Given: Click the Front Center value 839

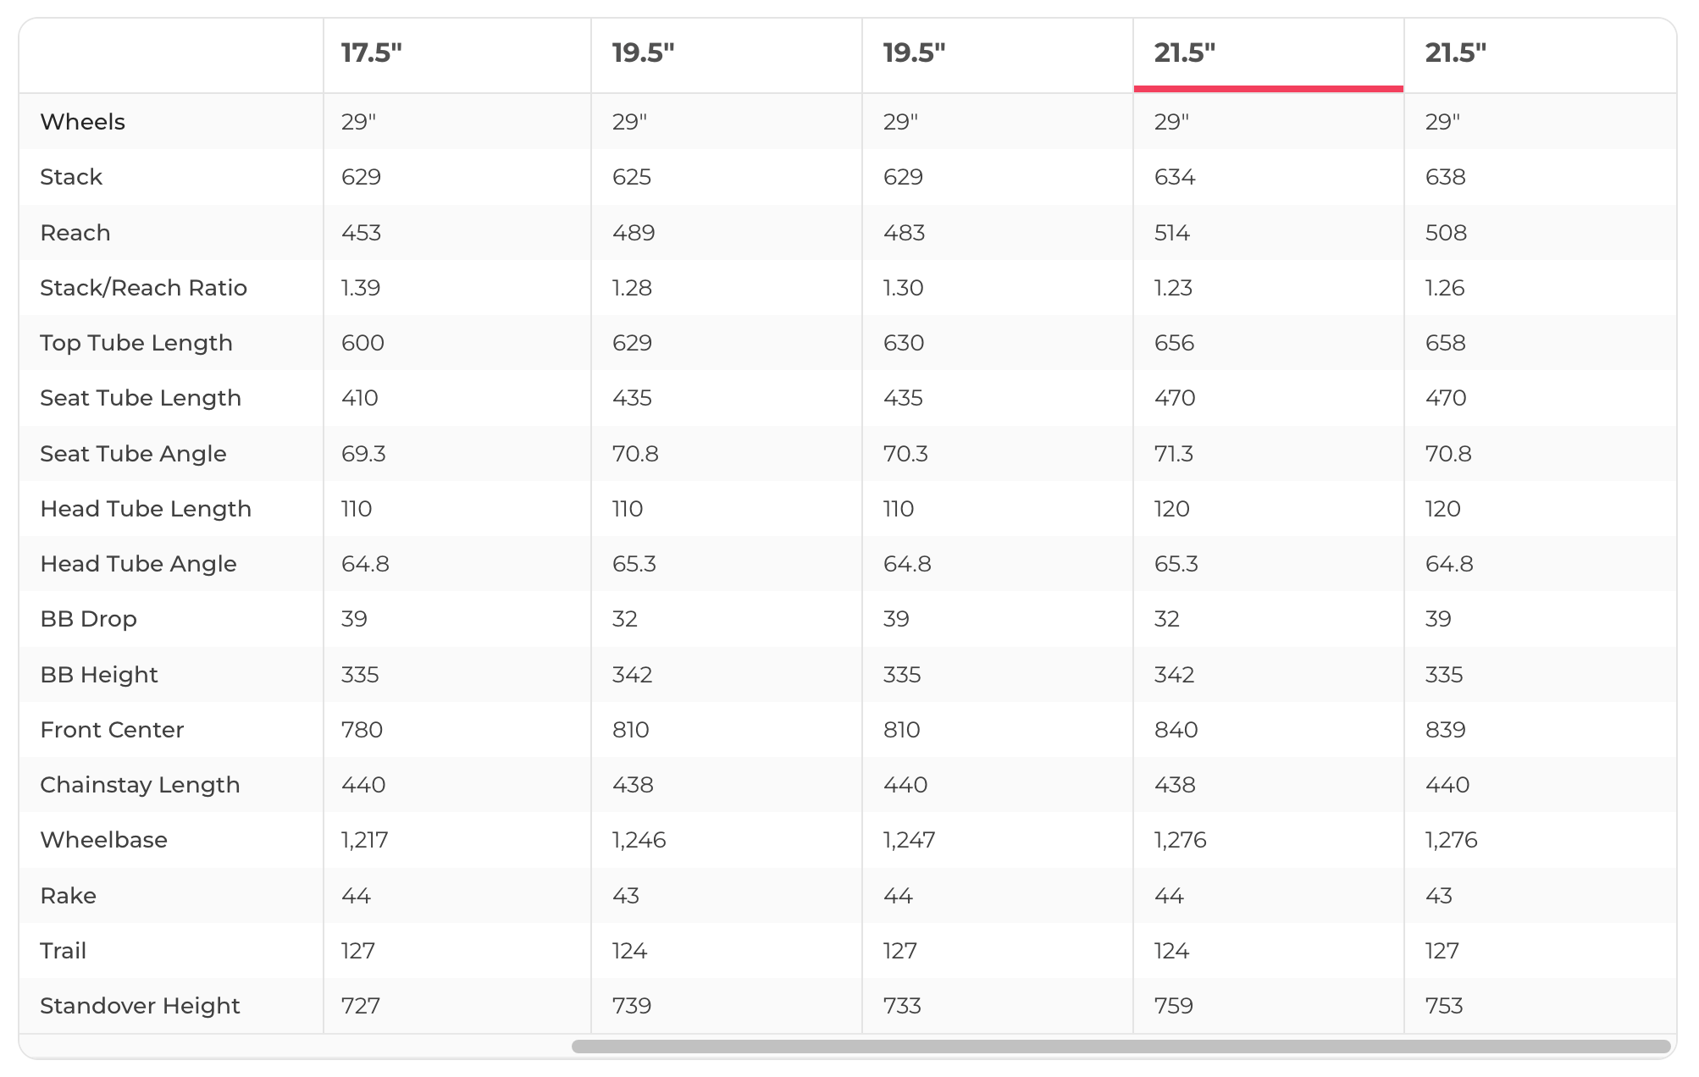Looking at the screenshot, I should pos(1445,730).
